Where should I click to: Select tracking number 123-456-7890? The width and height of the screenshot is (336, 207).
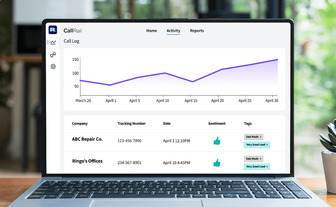(129, 141)
